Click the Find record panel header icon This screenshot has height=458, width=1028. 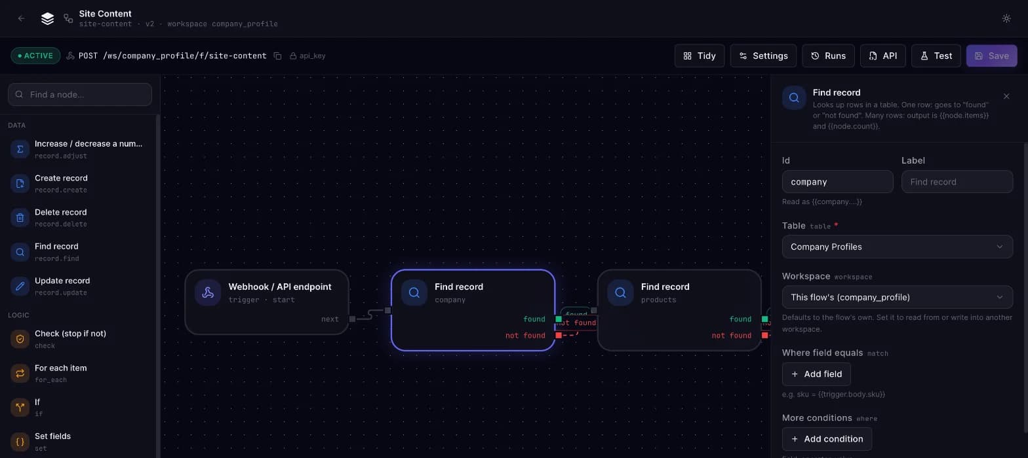(x=794, y=97)
